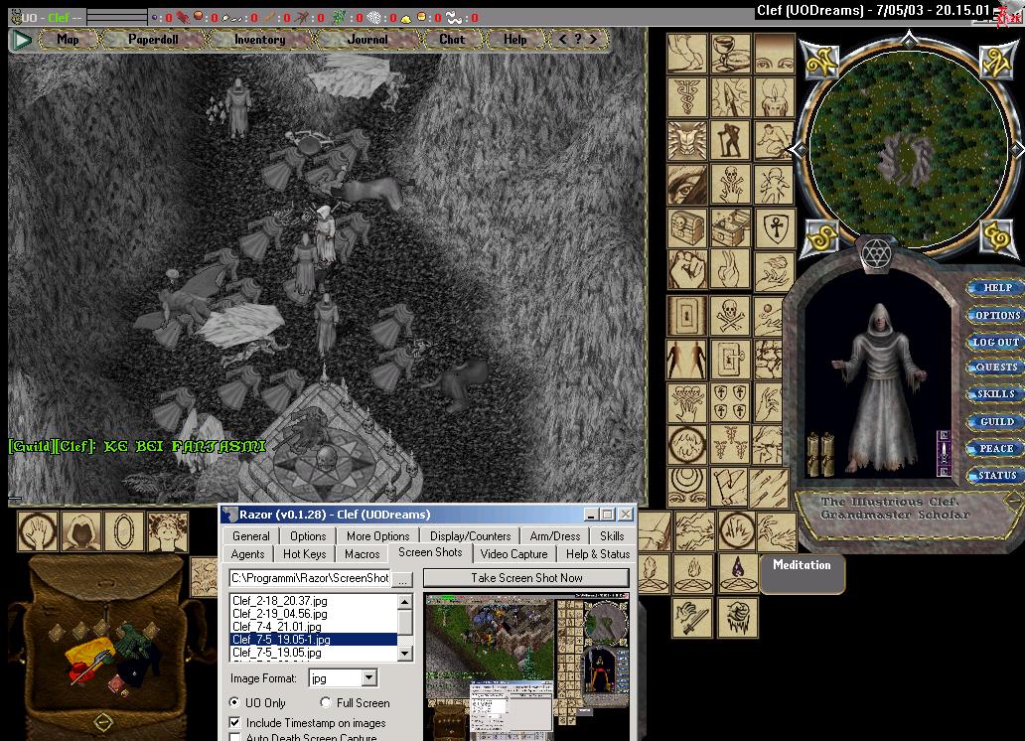The image size is (1025, 741).
Task: Open the Journal menu
Action: tap(367, 40)
